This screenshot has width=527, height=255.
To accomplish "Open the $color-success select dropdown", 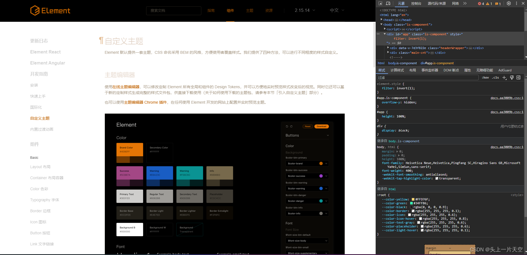I will coord(307,176).
